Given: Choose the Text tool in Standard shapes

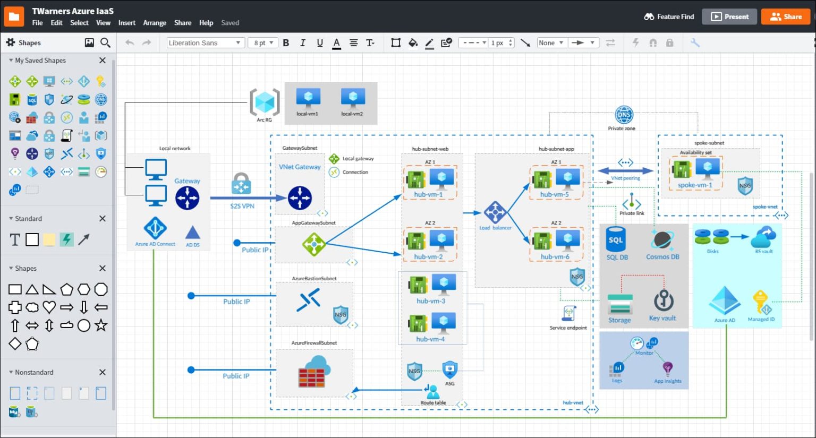Looking at the screenshot, I should 15,240.
